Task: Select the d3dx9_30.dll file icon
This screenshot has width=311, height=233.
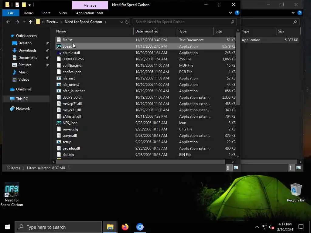Action: 59,97
